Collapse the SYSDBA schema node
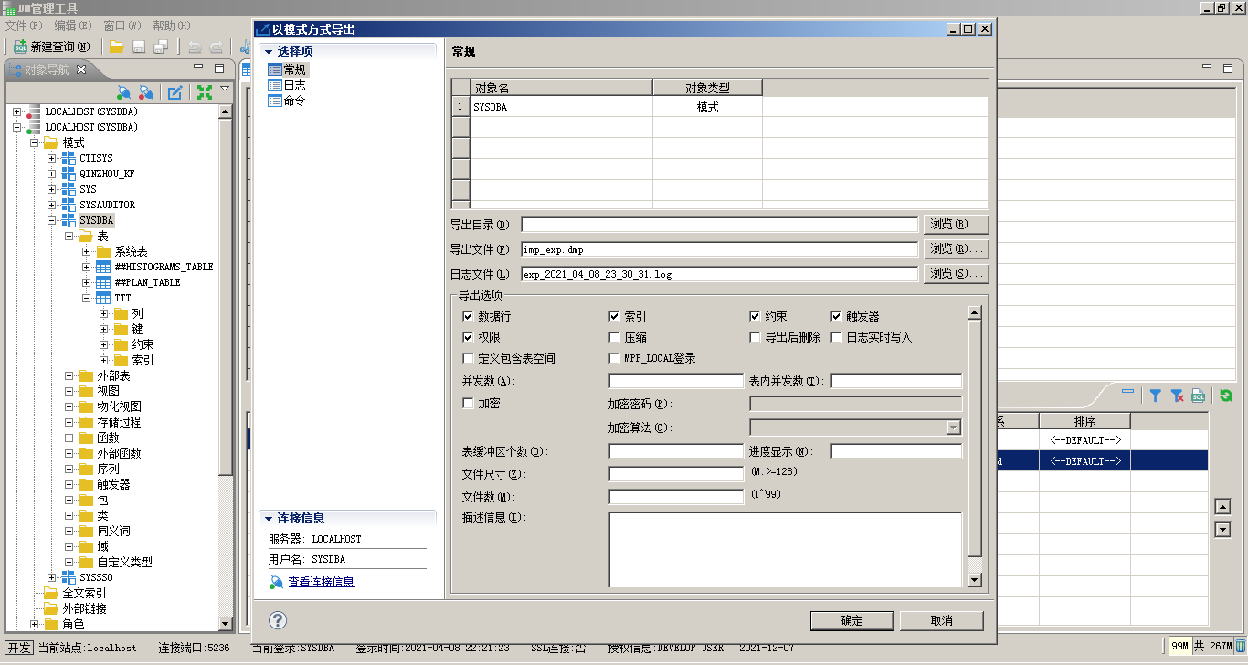The height and width of the screenshot is (665, 1248). point(52,220)
